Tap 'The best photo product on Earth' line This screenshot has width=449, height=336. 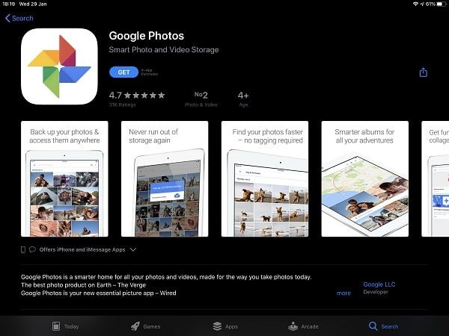coord(83,285)
